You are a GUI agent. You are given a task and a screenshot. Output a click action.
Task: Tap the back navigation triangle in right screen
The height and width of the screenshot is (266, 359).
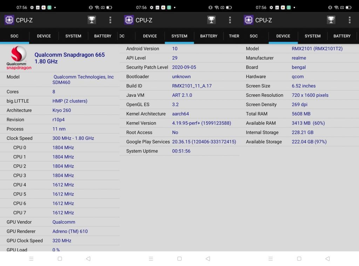[327, 258]
